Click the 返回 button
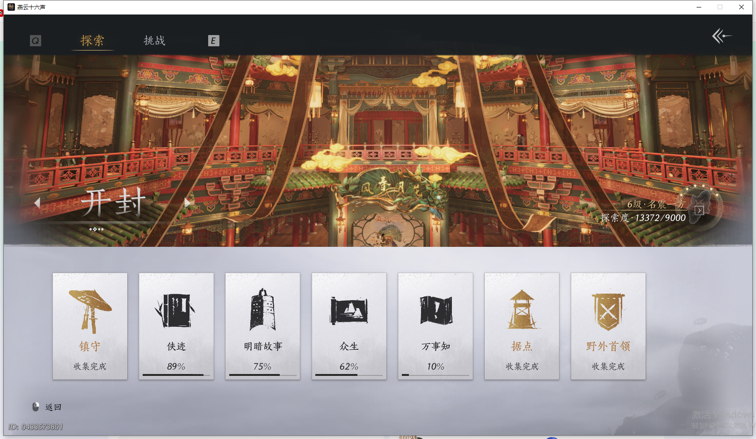756x439 pixels. pyautogui.click(x=53, y=407)
